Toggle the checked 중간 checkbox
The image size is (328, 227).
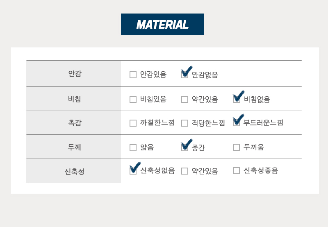tap(185, 148)
